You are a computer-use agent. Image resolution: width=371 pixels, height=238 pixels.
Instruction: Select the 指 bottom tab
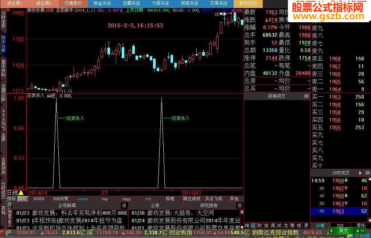point(266,226)
